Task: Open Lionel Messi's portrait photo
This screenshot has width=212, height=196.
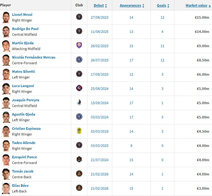Action: point(6,17)
